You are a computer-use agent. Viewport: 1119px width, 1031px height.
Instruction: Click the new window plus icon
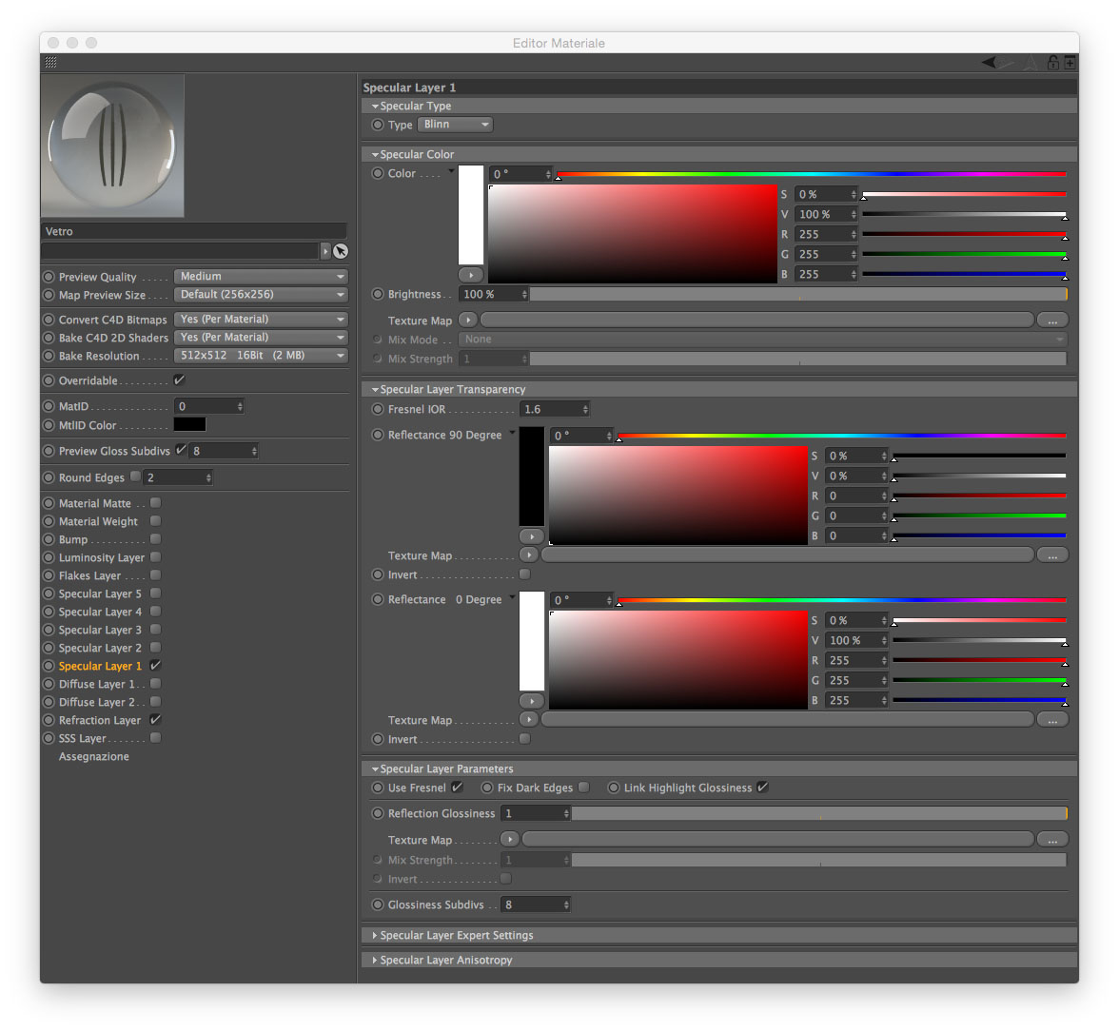pyautogui.click(x=1070, y=63)
